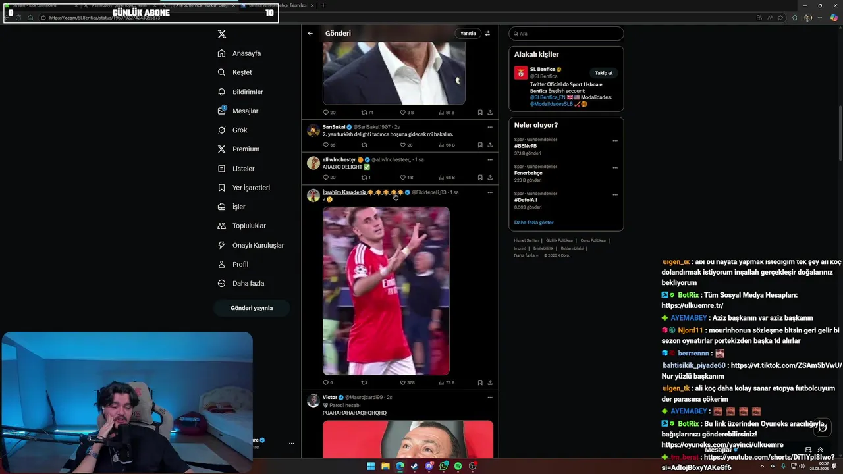The width and height of the screenshot is (843, 474).
Task: Open File Explorer from the taskbar
Action: click(385, 466)
